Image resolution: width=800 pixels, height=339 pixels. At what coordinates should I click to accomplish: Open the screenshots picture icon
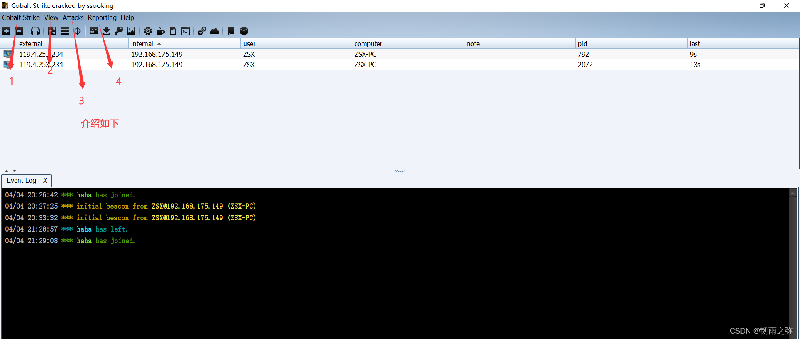pyautogui.click(x=131, y=31)
